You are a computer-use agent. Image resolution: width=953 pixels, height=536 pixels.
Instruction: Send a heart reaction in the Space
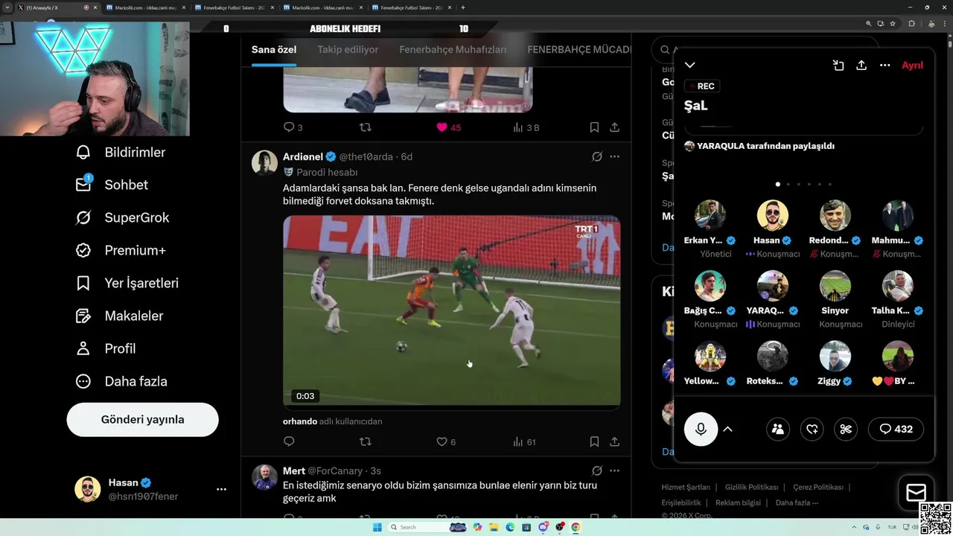coord(812,429)
